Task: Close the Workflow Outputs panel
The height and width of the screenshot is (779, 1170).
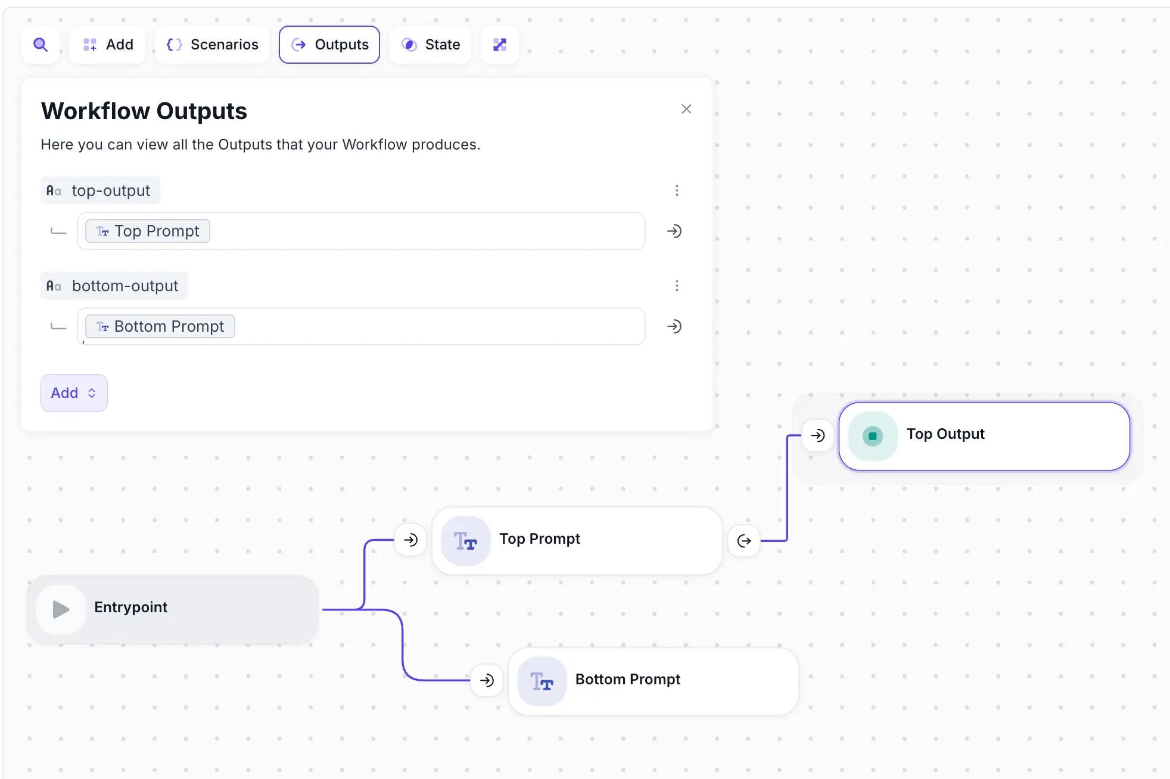Action: click(686, 109)
